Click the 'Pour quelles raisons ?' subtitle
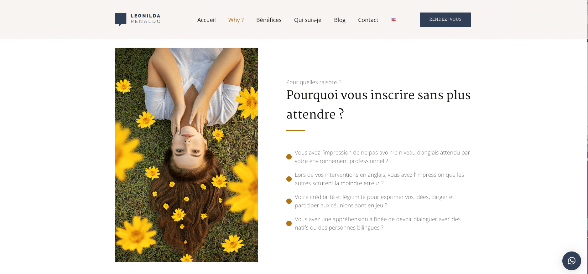 (314, 82)
